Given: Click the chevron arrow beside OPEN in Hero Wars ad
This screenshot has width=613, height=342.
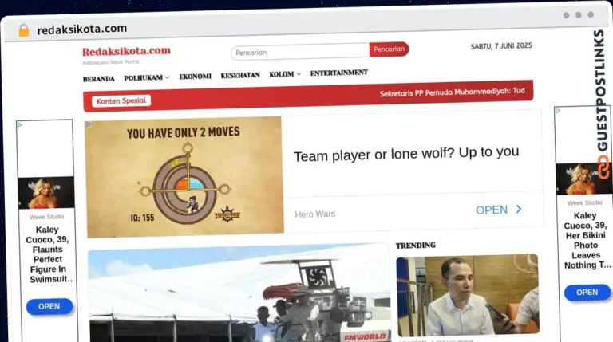Looking at the screenshot, I should 519,210.
